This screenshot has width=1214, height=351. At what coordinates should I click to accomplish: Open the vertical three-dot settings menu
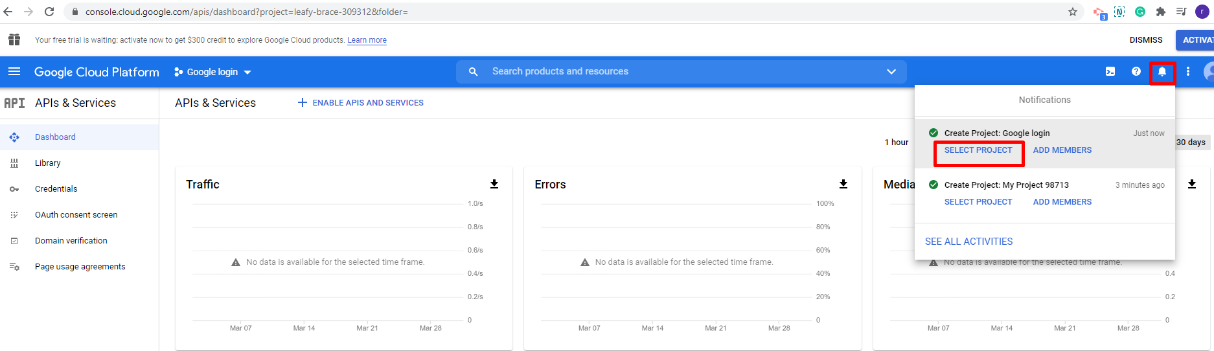(1188, 72)
